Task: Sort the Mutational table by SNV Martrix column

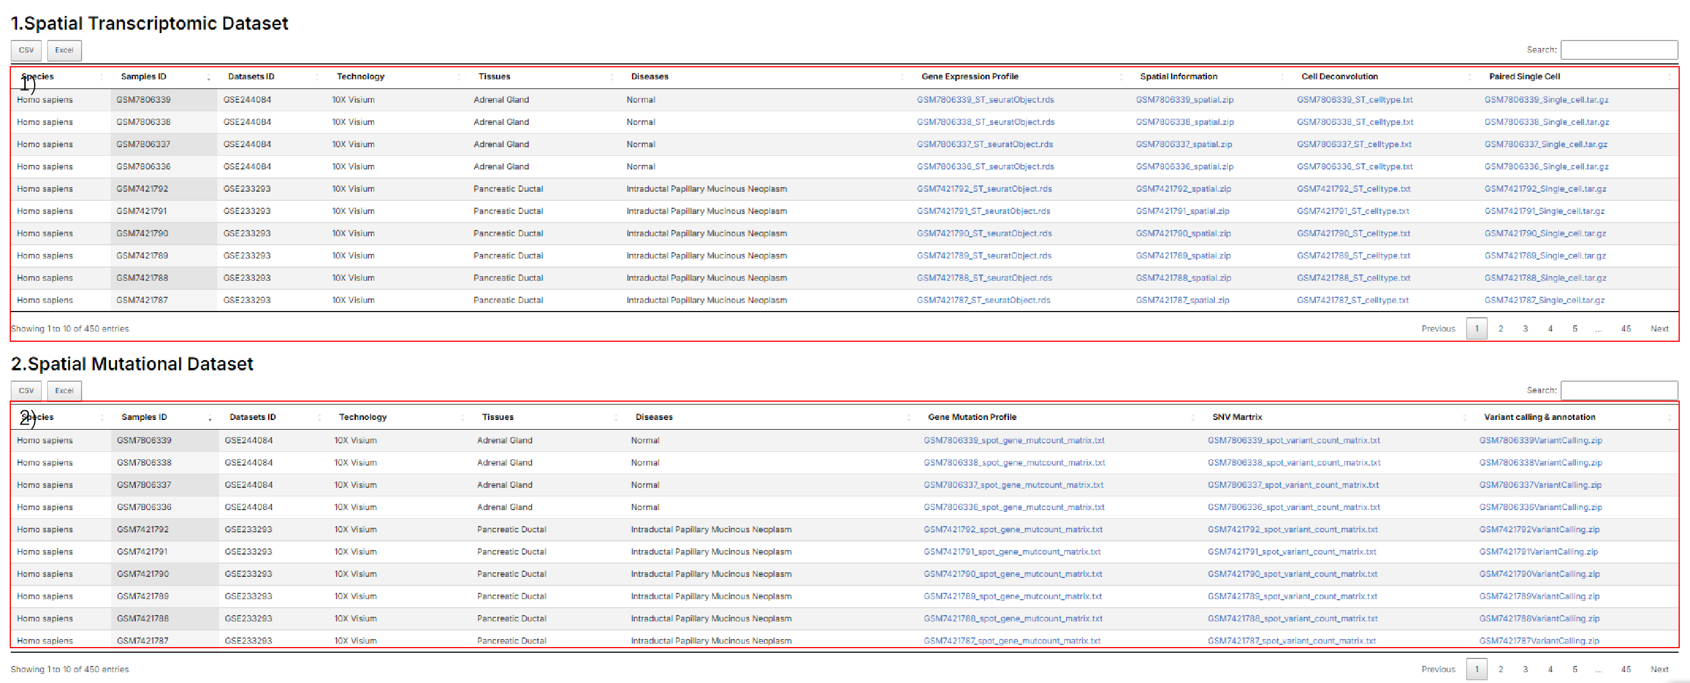Action: pyautogui.click(x=1237, y=417)
